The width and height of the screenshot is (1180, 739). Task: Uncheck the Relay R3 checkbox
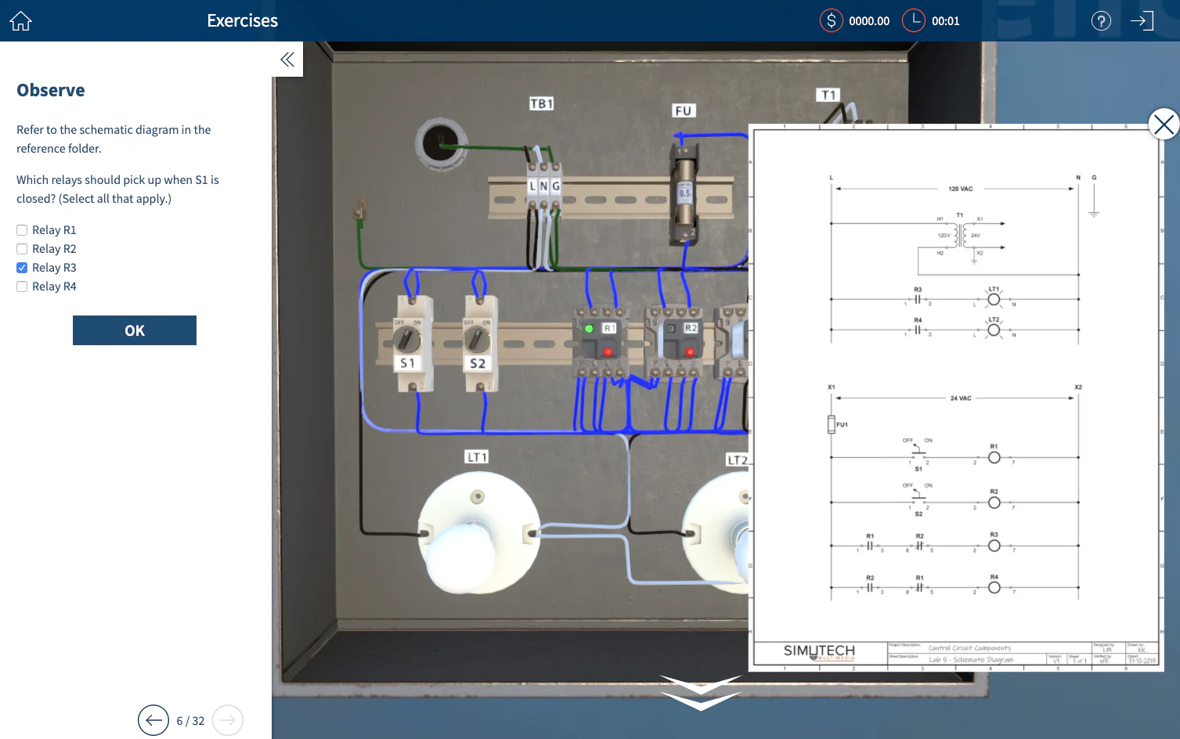21,267
